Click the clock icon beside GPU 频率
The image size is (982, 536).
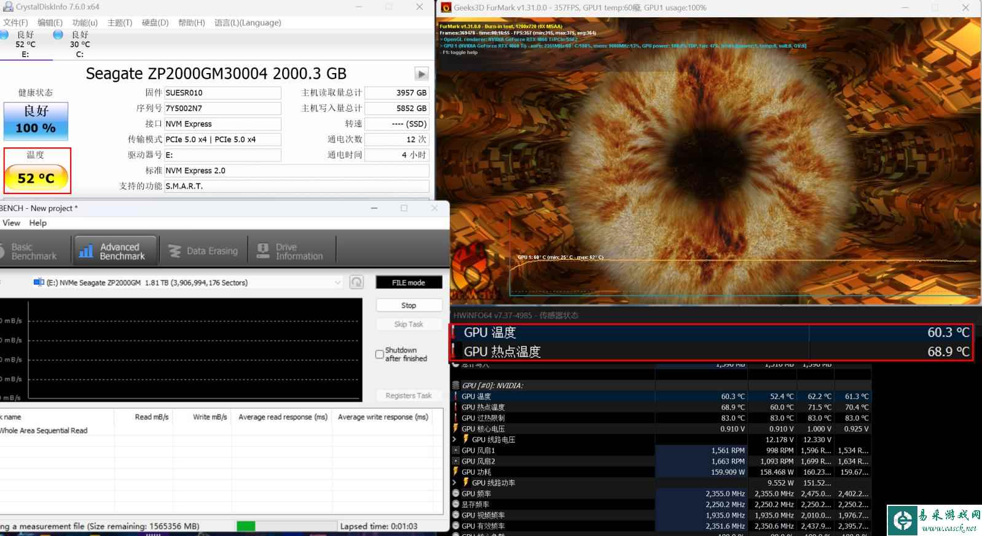coord(455,494)
